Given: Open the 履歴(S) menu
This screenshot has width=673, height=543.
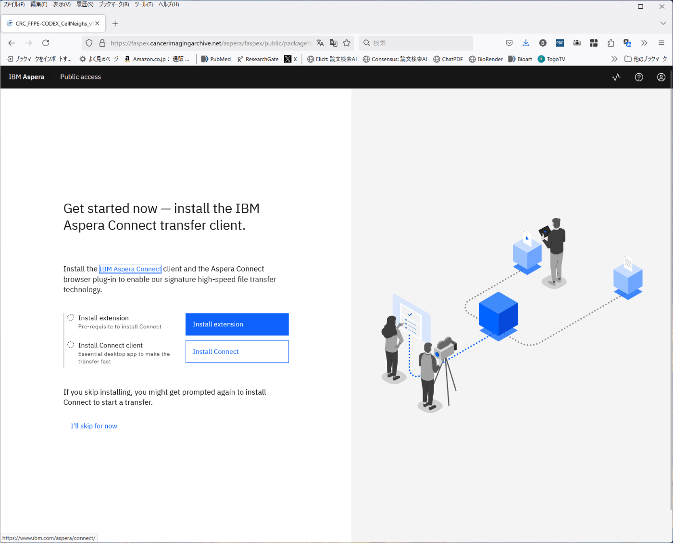Looking at the screenshot, I should [85, 4].
